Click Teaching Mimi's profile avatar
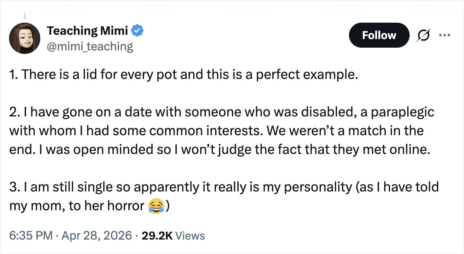The height and width of the screenshot is (254, 464). pyautogui.click(x=24, y=38)
